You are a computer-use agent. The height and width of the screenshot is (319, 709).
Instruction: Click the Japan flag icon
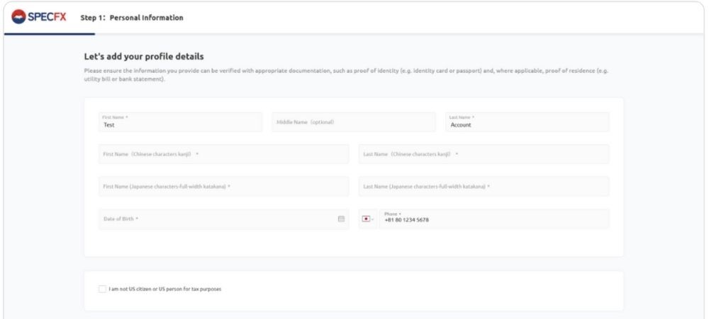366,219
